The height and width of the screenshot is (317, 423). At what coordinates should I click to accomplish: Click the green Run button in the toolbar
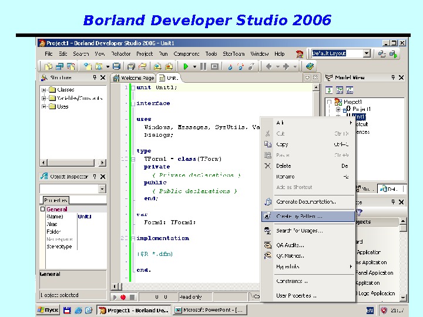click(186, 66)
